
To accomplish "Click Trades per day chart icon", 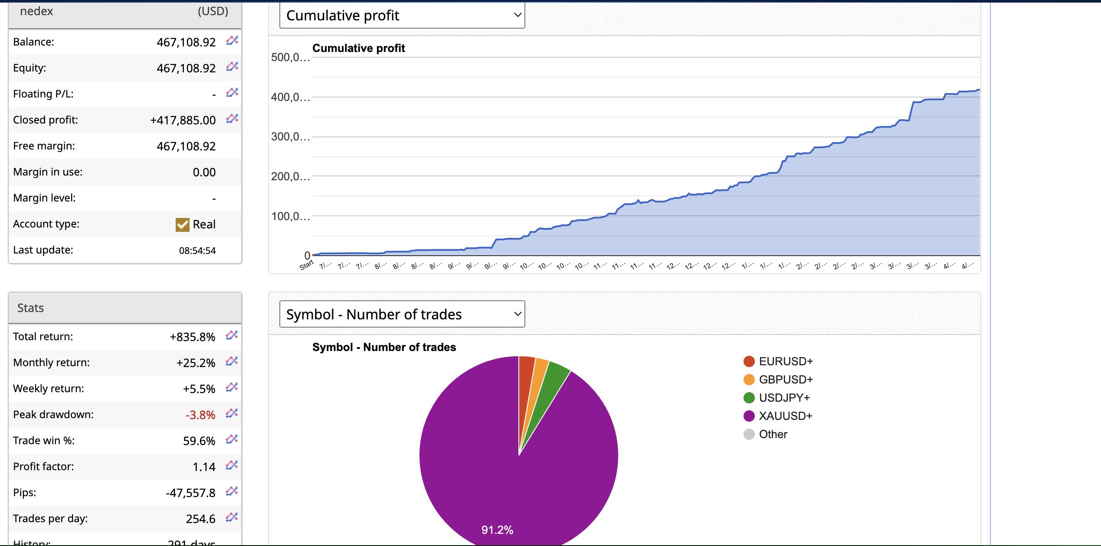I will tap(232, 517).
